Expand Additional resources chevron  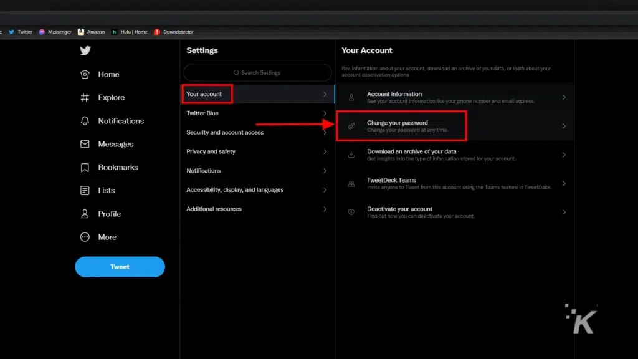(325, 209)
